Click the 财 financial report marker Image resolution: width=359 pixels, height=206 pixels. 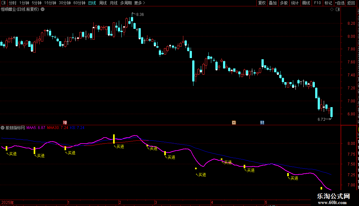point(262,123)
